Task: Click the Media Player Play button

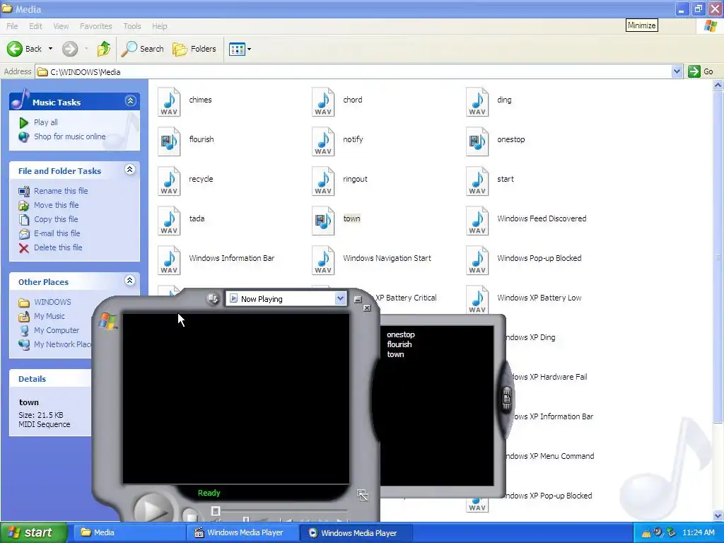Action: 153,509
